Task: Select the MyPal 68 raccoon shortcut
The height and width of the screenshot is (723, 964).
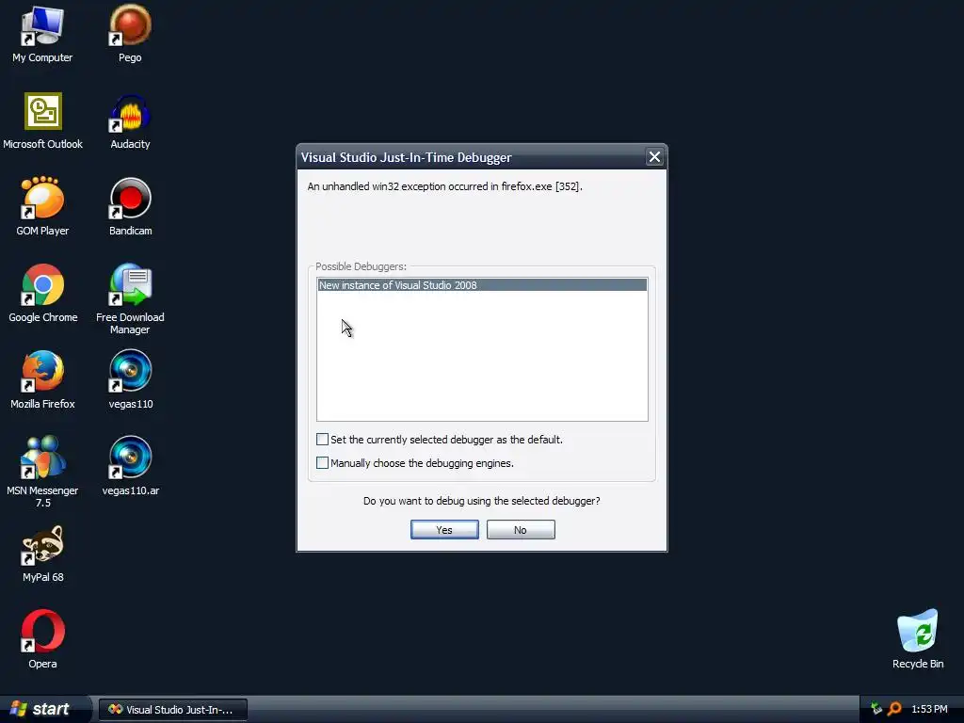Action: point(42,554)
